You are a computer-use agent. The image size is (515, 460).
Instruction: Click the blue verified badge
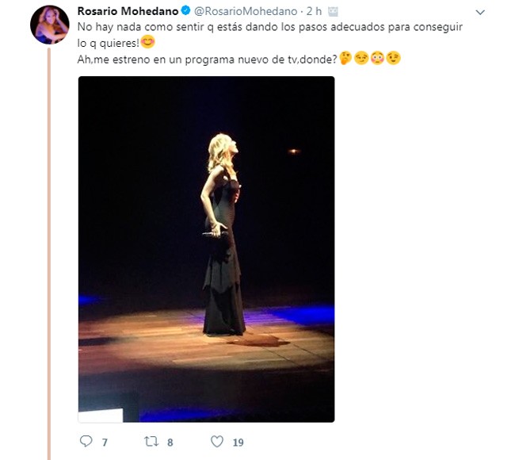tap(185, 11)
